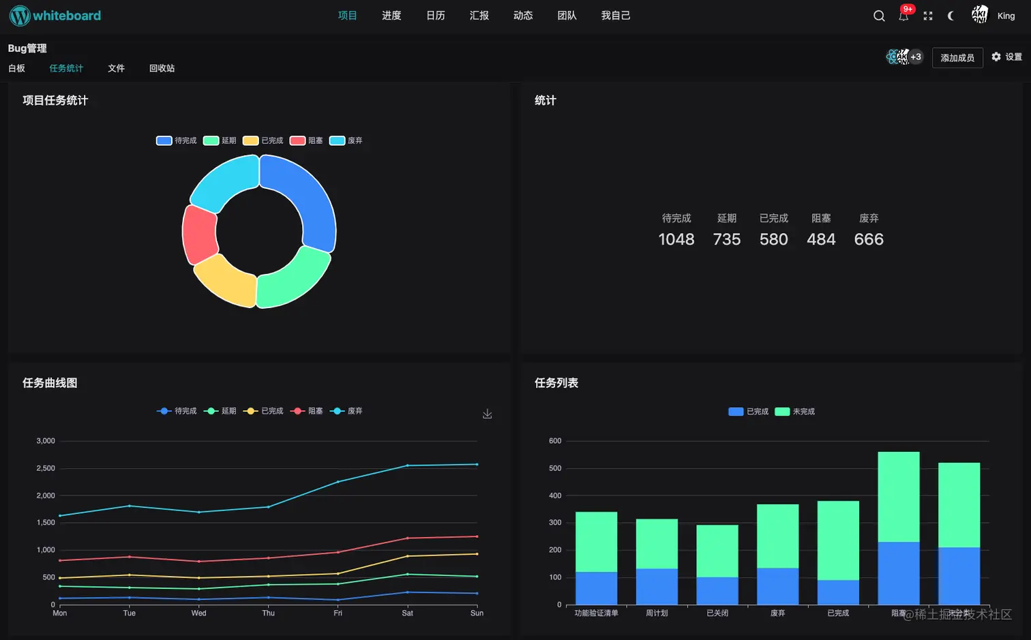Click the 添加成员 button
This screenshot has height=640, width=1031.
pyautogui.click(x=957, y=58)
